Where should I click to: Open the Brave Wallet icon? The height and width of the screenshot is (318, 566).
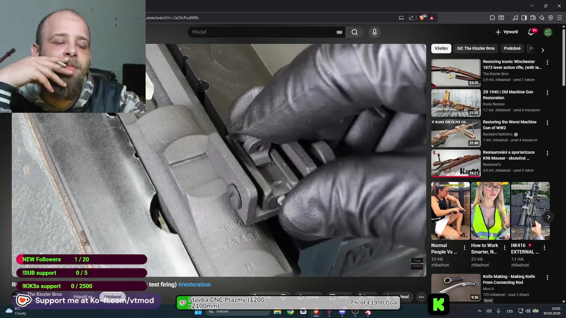[533, 18]
